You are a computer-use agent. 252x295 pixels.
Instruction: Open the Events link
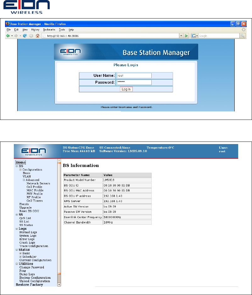coord(24,204)
